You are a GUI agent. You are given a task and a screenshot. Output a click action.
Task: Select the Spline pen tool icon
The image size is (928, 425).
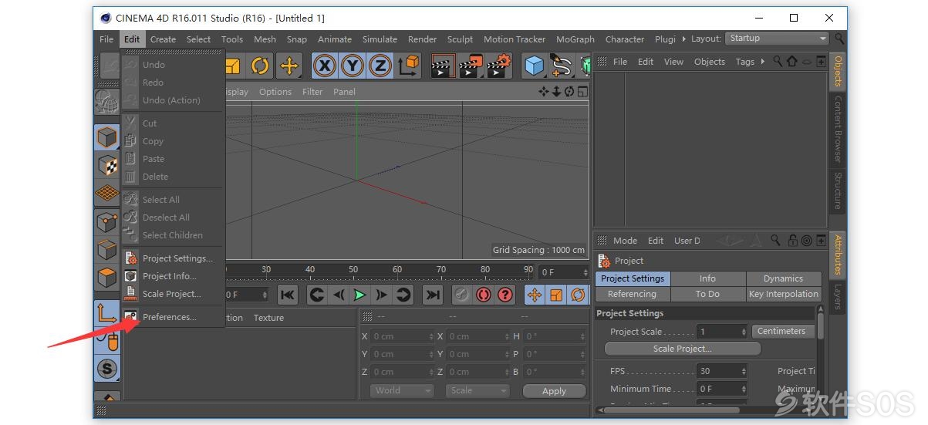[562, 66]
